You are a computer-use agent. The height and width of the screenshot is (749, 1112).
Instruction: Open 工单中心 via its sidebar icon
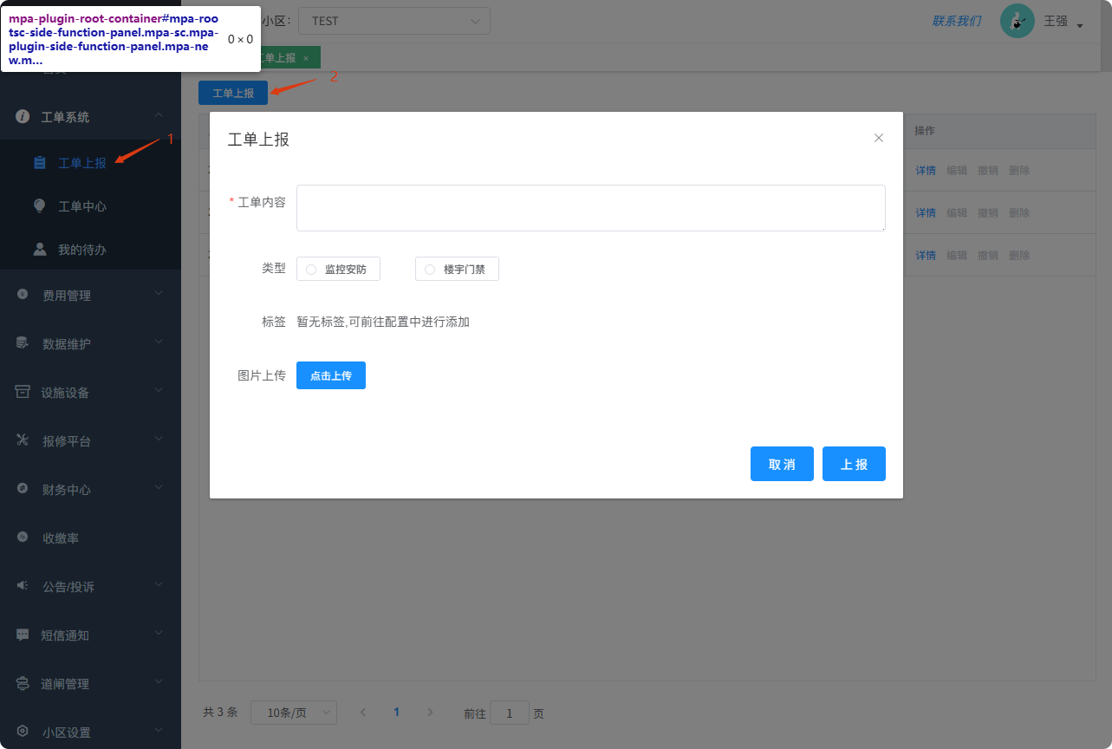(x=39, y=205)
